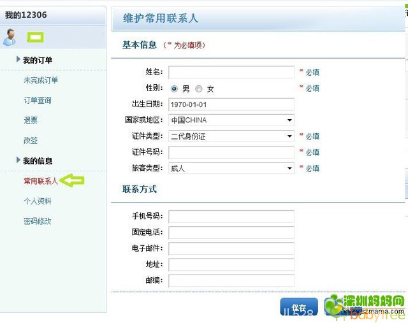Open the 退票 sidebar link
The width and height of the screenshot is (408, 323).
(x=31, y=120)
